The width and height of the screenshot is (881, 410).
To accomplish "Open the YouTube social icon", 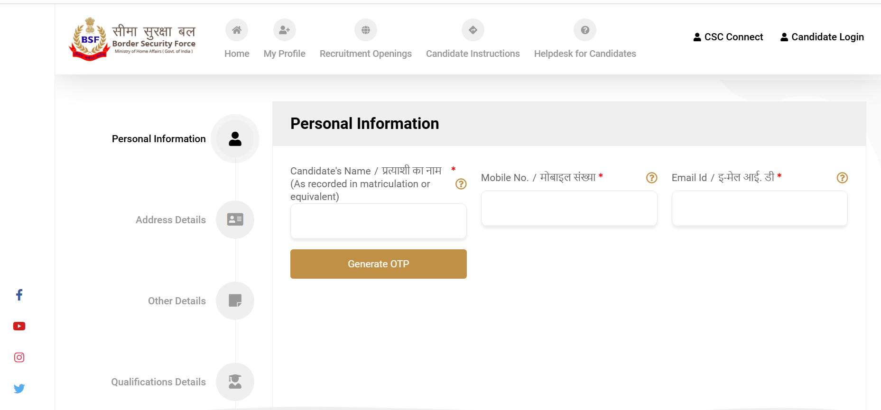I will coord(19,326).
